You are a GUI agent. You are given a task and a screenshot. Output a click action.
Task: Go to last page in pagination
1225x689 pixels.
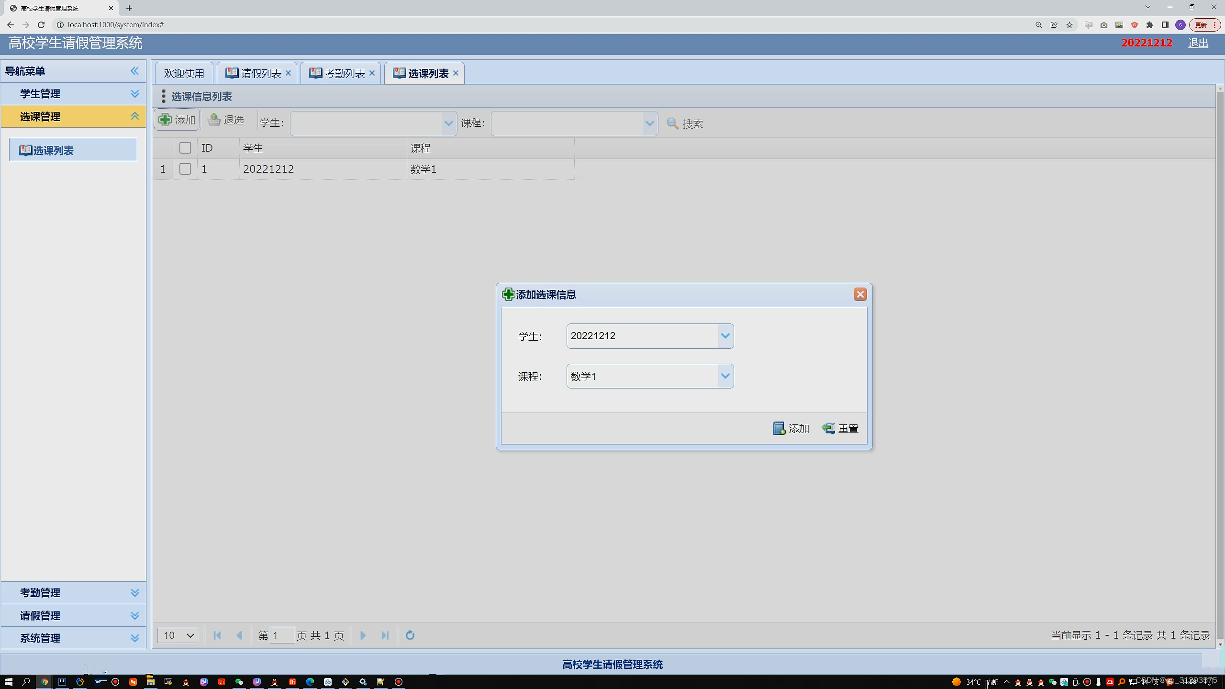pos(385,635)
